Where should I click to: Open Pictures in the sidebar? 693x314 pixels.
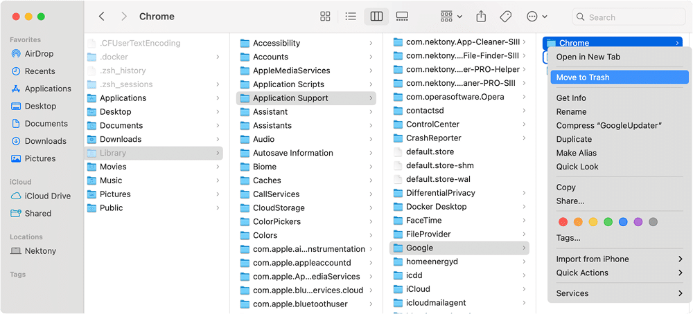(33, 158)
